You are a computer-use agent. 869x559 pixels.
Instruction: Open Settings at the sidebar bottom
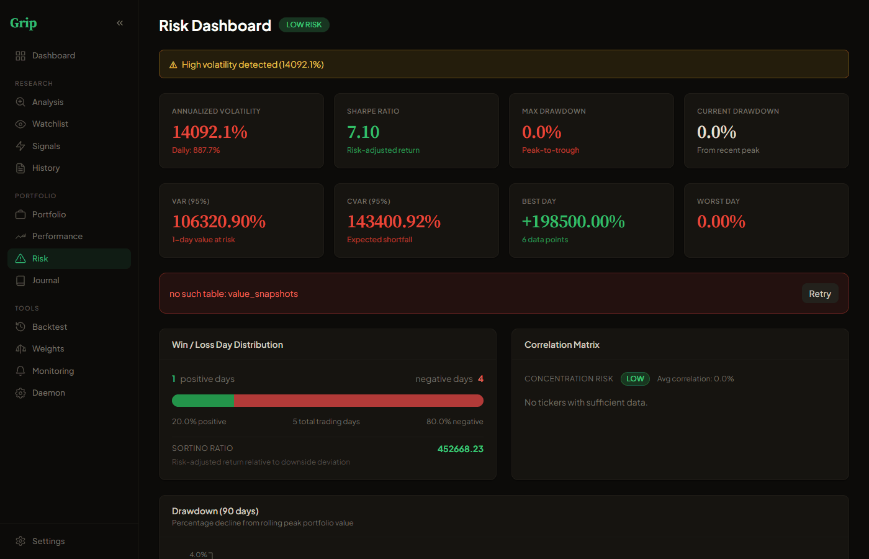click(48, 541)
